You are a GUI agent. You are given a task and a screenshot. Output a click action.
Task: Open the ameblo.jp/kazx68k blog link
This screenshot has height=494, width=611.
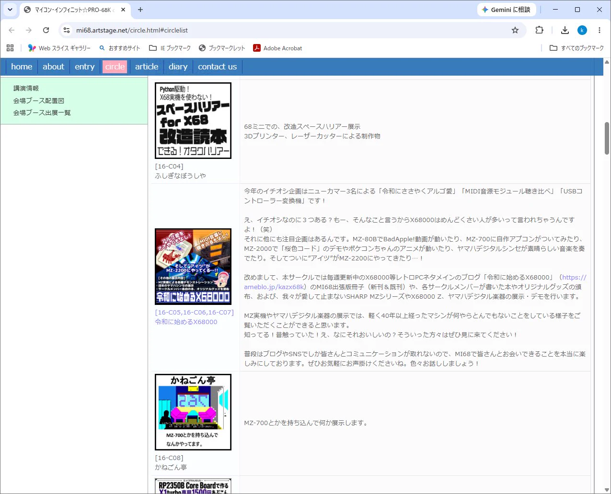tap(415, 282)
